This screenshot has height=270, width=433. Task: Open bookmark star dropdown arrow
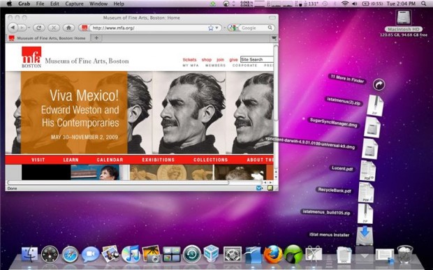point(216,28)
